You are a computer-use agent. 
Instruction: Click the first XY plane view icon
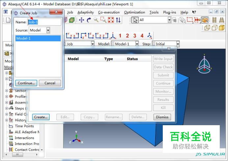(69, 36)
